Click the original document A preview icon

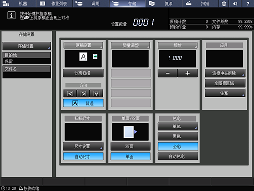83,57
